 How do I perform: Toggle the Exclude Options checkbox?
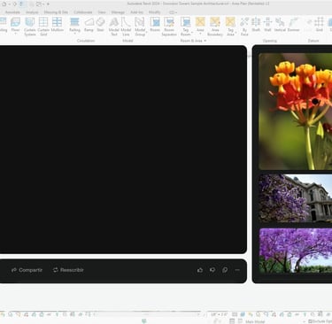[x=310, y=321]
